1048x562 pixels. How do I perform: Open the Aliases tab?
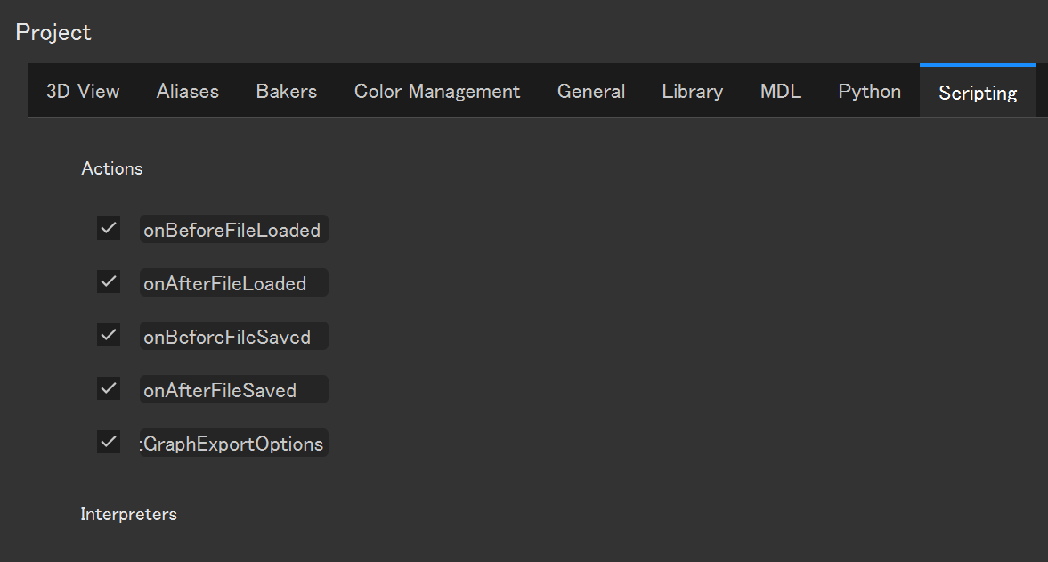click(x=188, y=91)
